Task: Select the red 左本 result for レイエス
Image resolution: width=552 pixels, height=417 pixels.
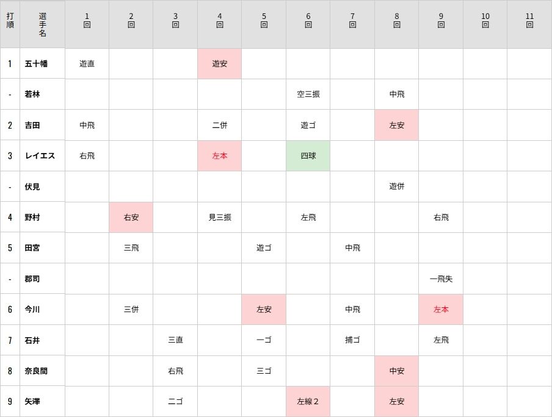Action: pyautogui.click(x=219, y=155)
